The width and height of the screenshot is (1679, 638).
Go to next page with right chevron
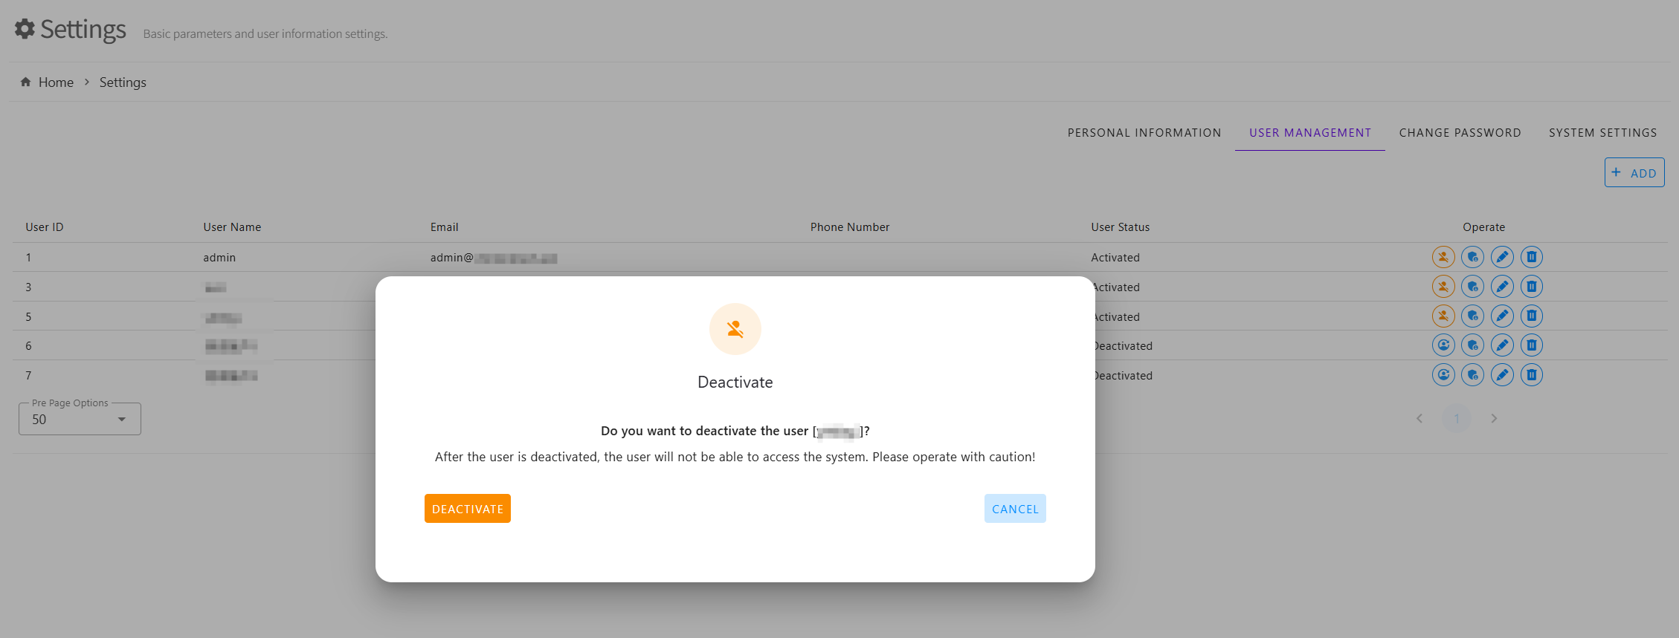click(1494, 419)
